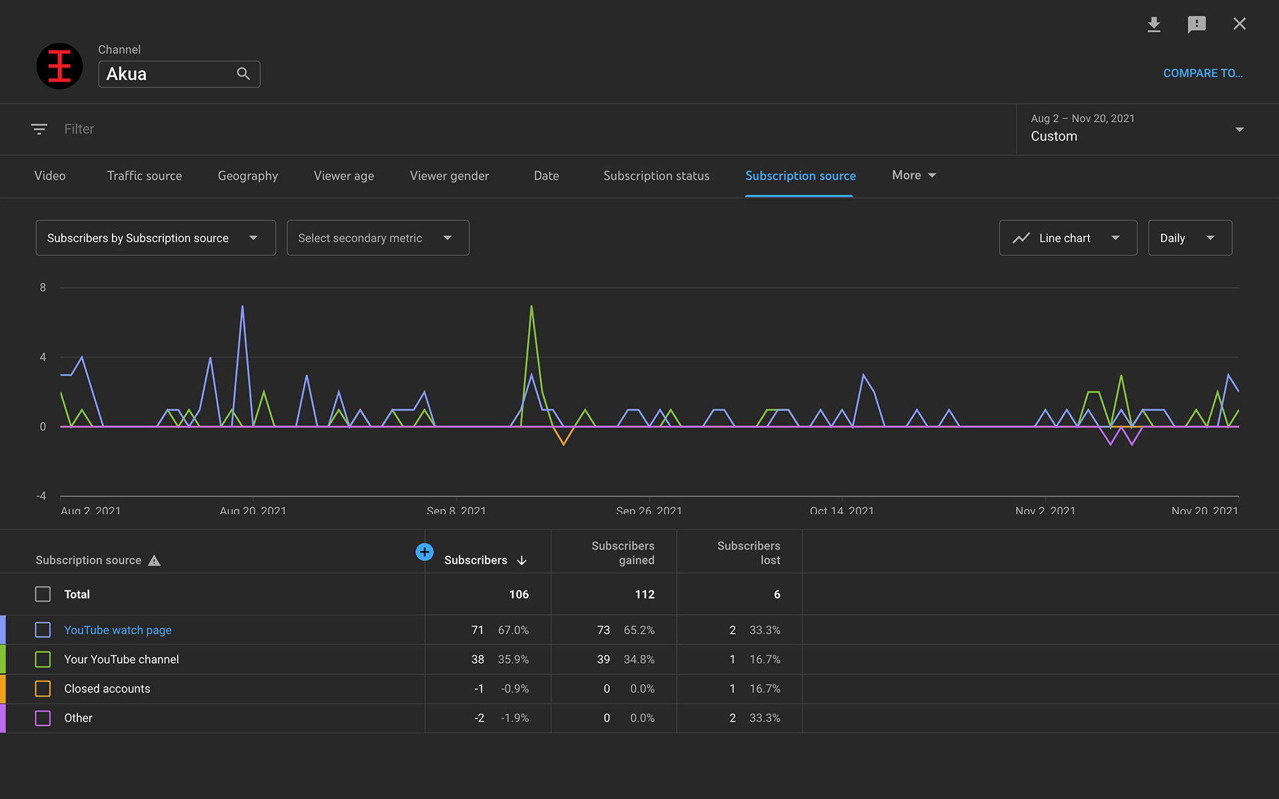Toggle the Closed accounts checkbox
Screen dimensions: 1279x799
click(x=43, y=688)
